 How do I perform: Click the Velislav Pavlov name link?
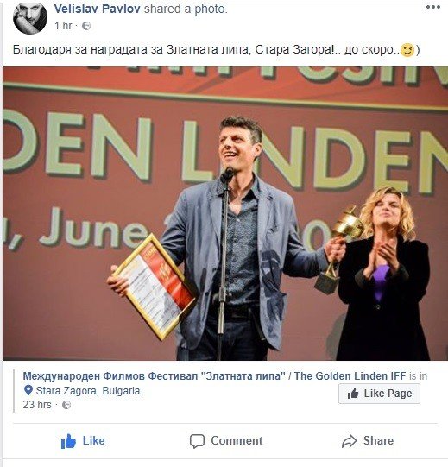coord(97,9)
